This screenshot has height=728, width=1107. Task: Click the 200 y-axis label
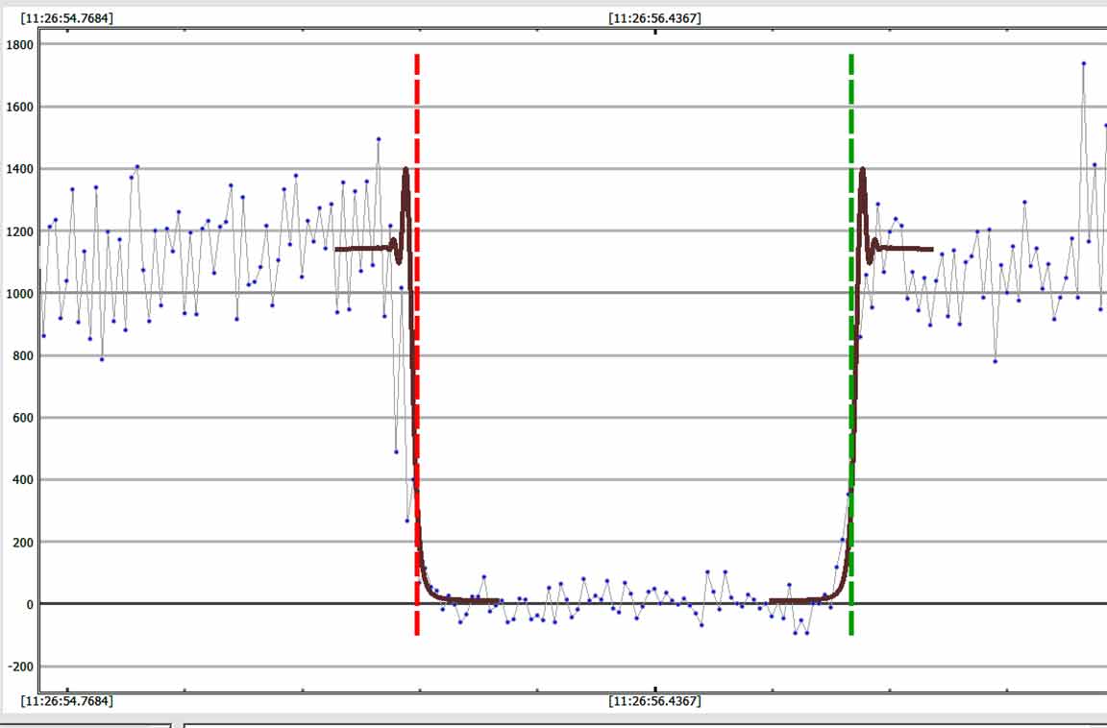(x=23, y=543)
